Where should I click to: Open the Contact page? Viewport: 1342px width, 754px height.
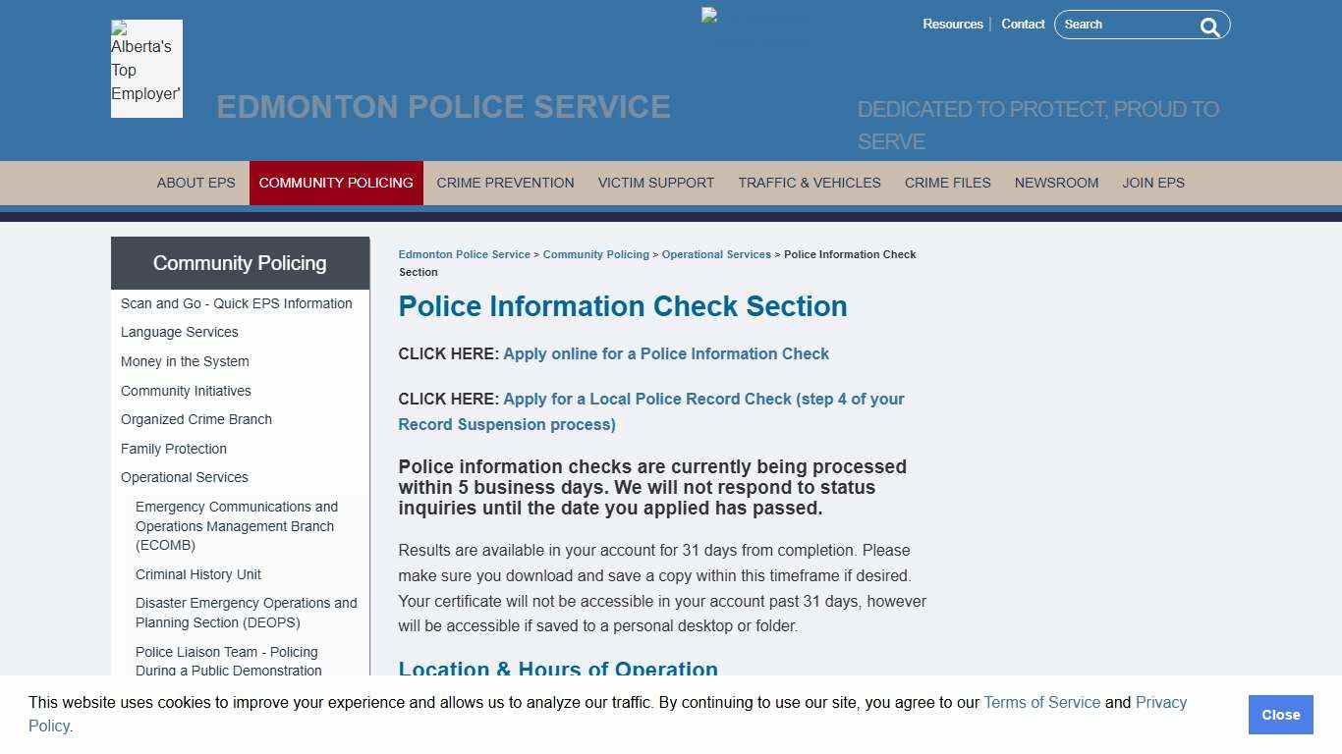coord(1023,24)
